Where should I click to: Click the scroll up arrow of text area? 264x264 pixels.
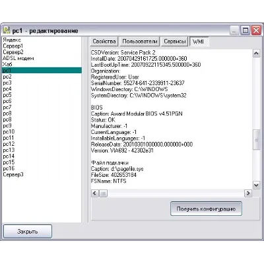point(256,53)
